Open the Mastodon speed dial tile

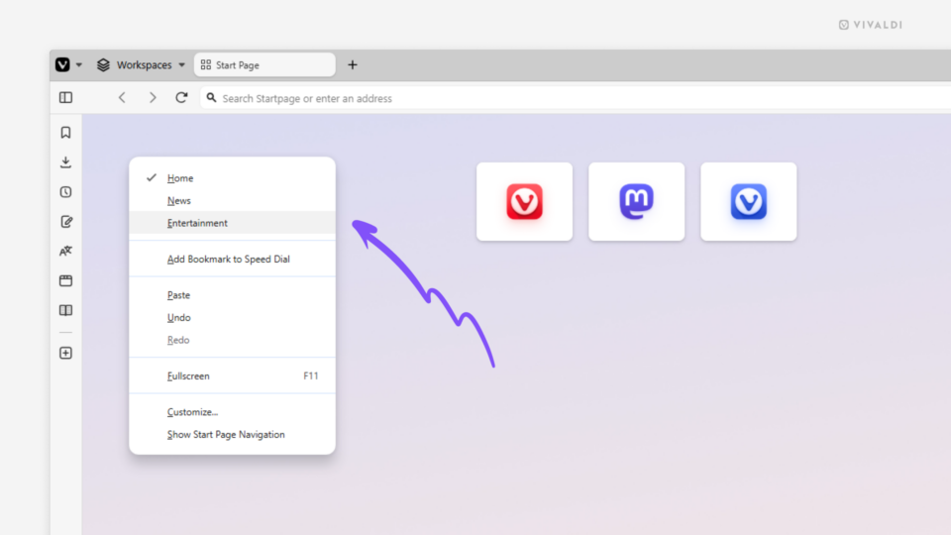pos(636,201)
